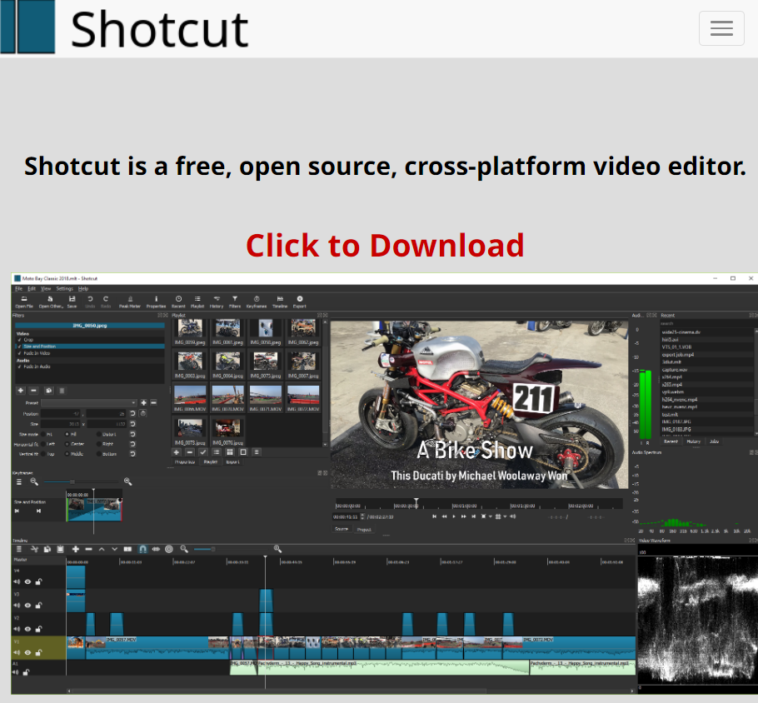
Task: Hide track V4 with its eye icon
Action: pyautogui.click(x=27, y=581)
